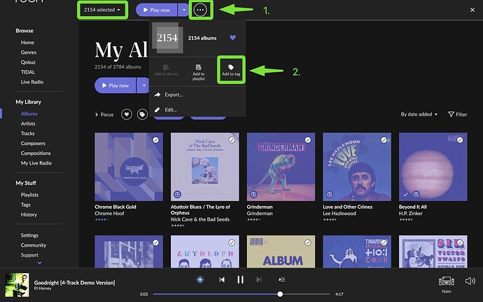Go to Home in Browse
Viewport: 483px width, 302px height.
coord(27,43)
